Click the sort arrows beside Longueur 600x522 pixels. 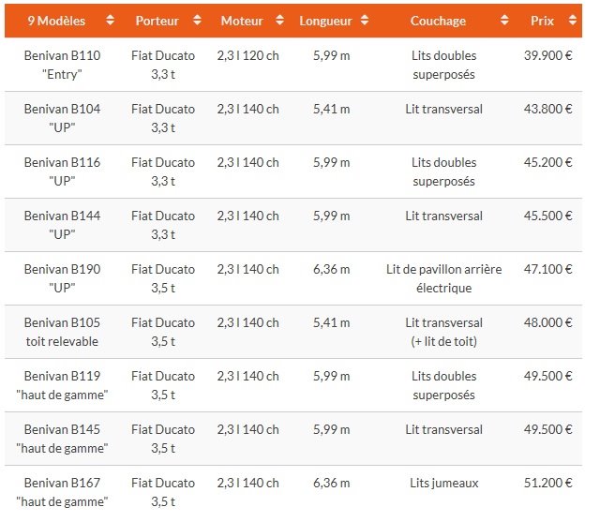pos(365,21)
